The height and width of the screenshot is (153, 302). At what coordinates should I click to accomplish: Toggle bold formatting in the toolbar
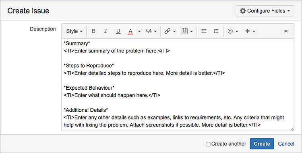click(93, 31)
